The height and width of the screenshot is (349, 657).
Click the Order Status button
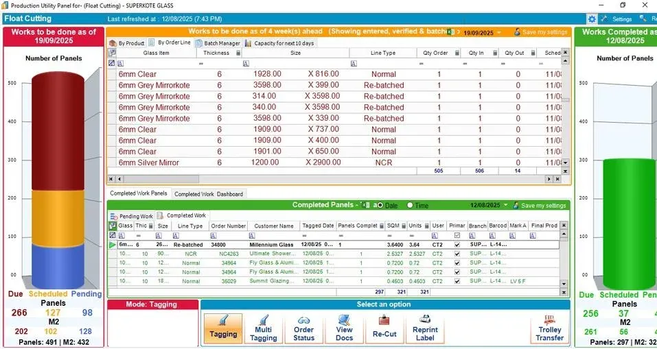303,328
